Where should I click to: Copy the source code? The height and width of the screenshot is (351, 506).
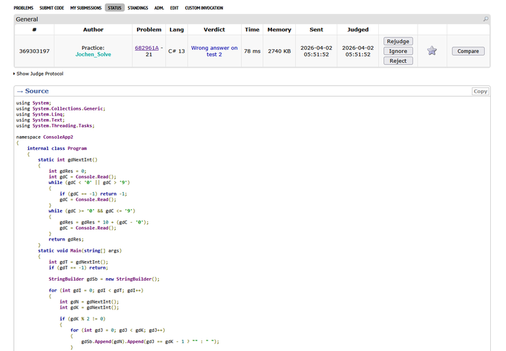pyautogui.click(x=480, y=91)
